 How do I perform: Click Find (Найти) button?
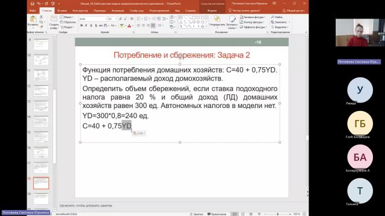(x=277, y=17)
